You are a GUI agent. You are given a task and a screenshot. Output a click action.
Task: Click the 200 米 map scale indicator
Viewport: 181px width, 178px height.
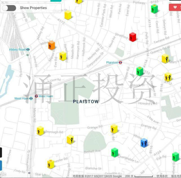pyautogui.click(x=139, y=176)
